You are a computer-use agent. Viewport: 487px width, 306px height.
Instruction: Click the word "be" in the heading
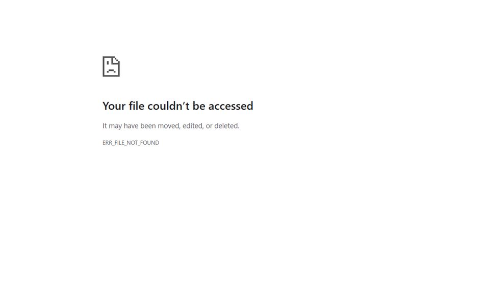pos(199,106)
